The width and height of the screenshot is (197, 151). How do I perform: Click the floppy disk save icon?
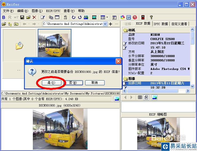[x=22, y=17]
